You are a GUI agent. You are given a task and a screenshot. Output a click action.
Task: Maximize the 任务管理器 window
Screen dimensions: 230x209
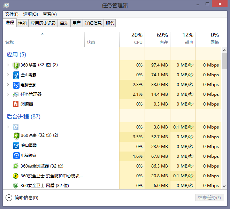pos(207,4)
